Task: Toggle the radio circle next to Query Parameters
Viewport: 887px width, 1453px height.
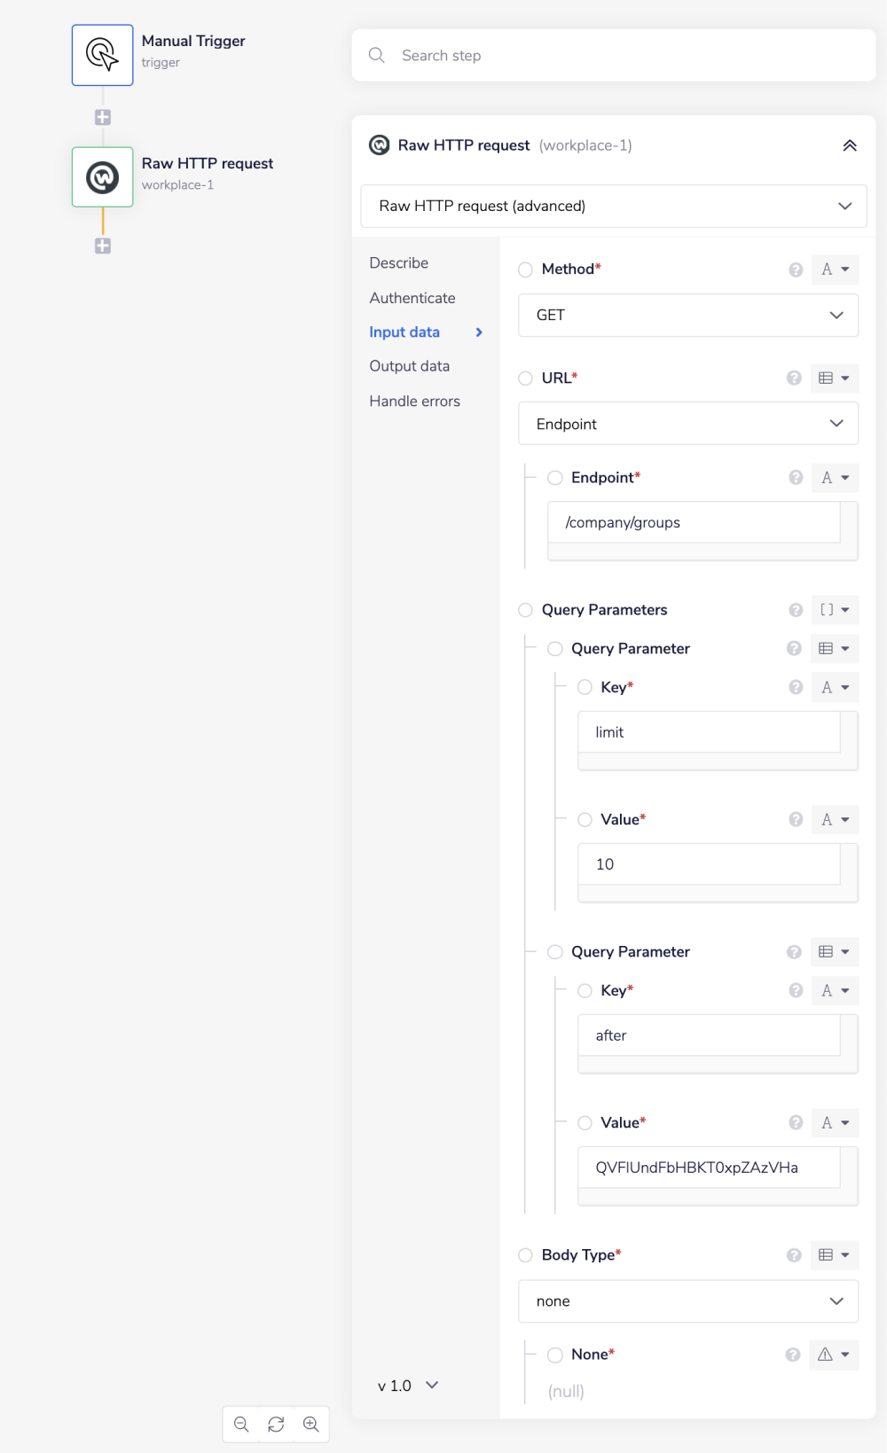Action: tap(526, 610)
